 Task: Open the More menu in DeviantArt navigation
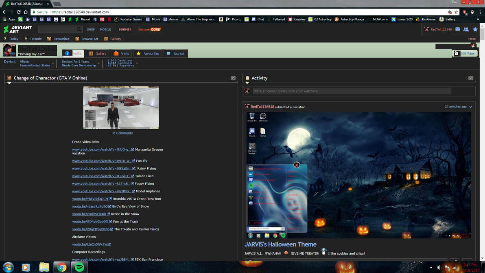coord(472,39)
